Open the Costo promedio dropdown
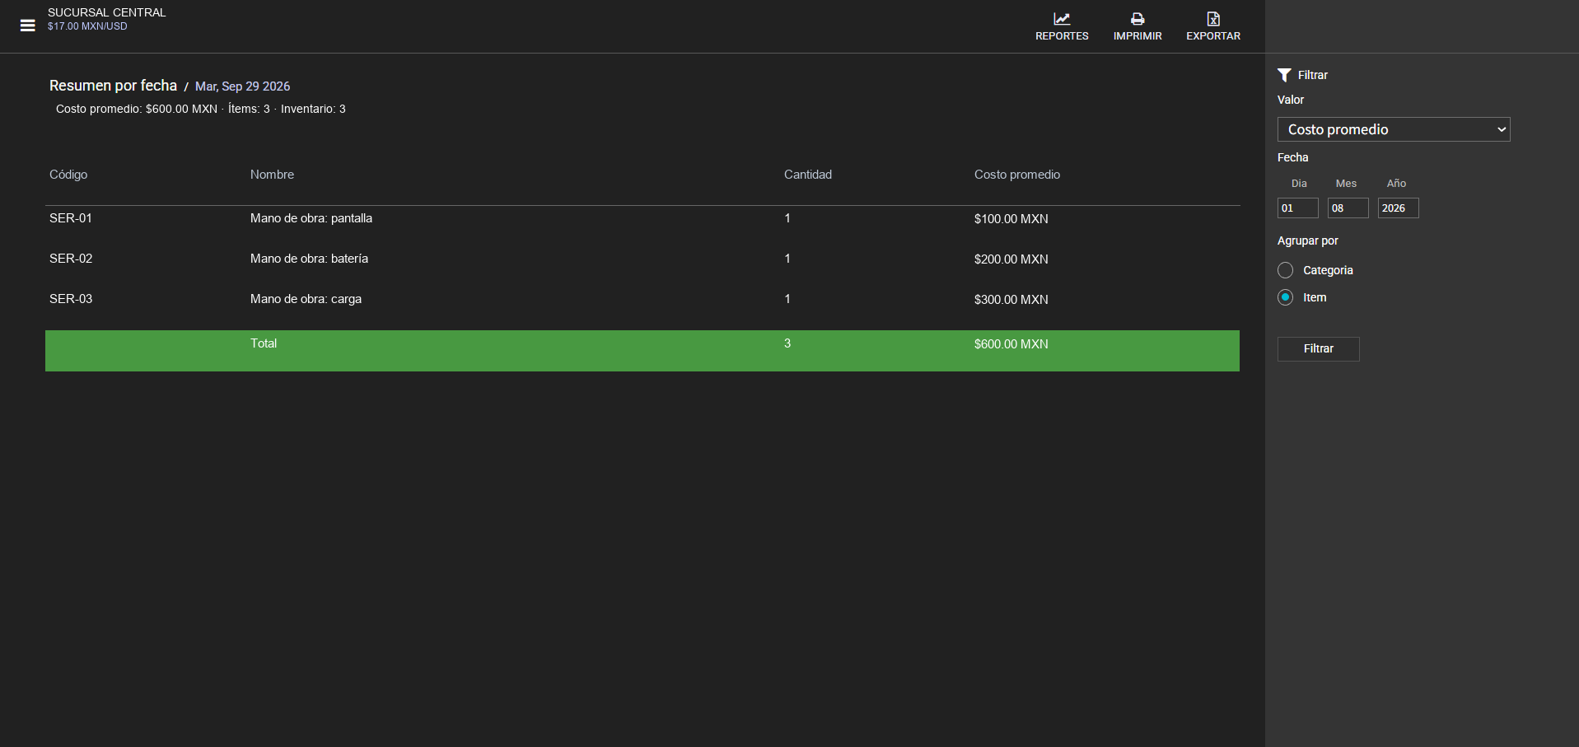 1394,129
